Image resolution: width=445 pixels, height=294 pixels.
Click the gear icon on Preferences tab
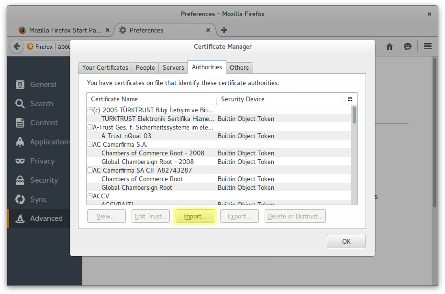tap(122, 30)
